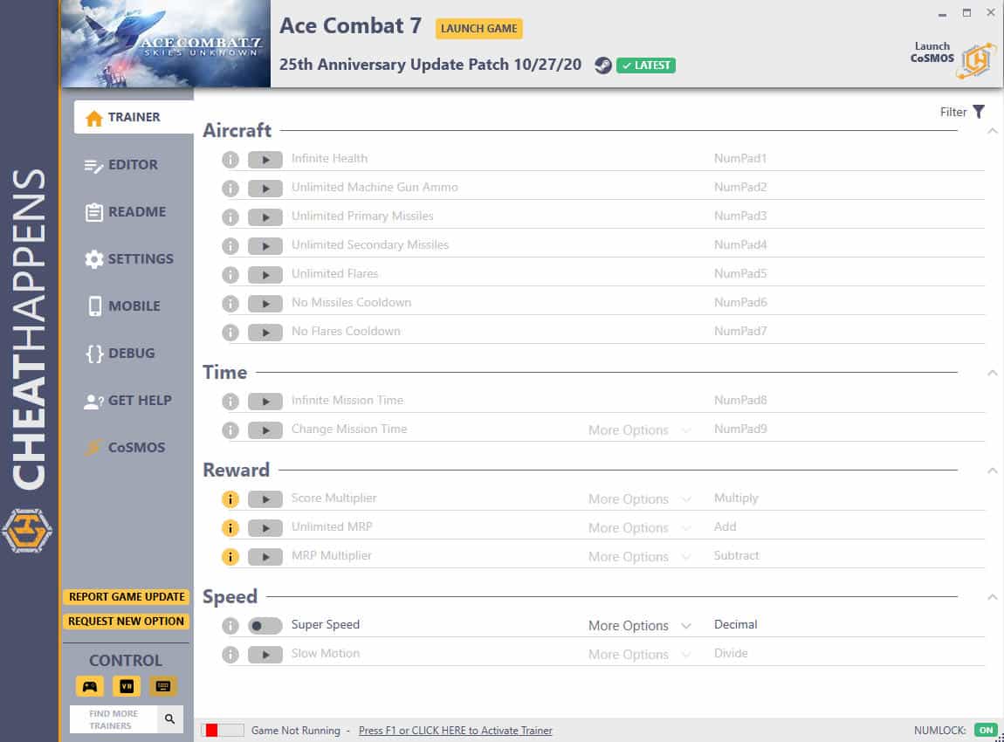
Task: Click the Steam platform icon
Action: click(602, 65)
